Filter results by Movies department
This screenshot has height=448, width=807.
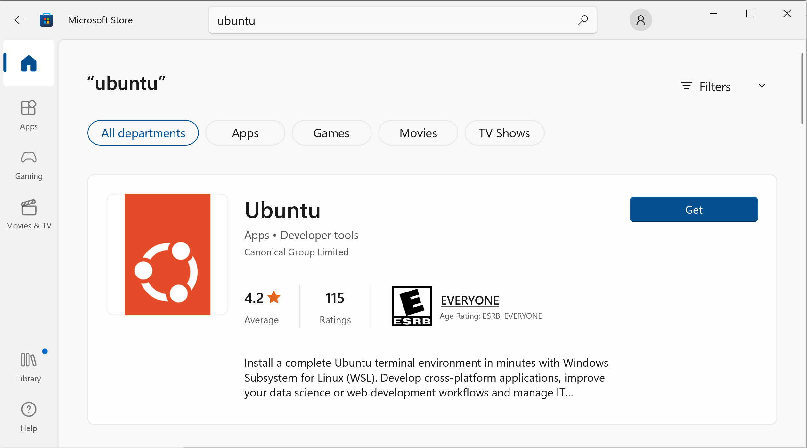click(418, 133)
